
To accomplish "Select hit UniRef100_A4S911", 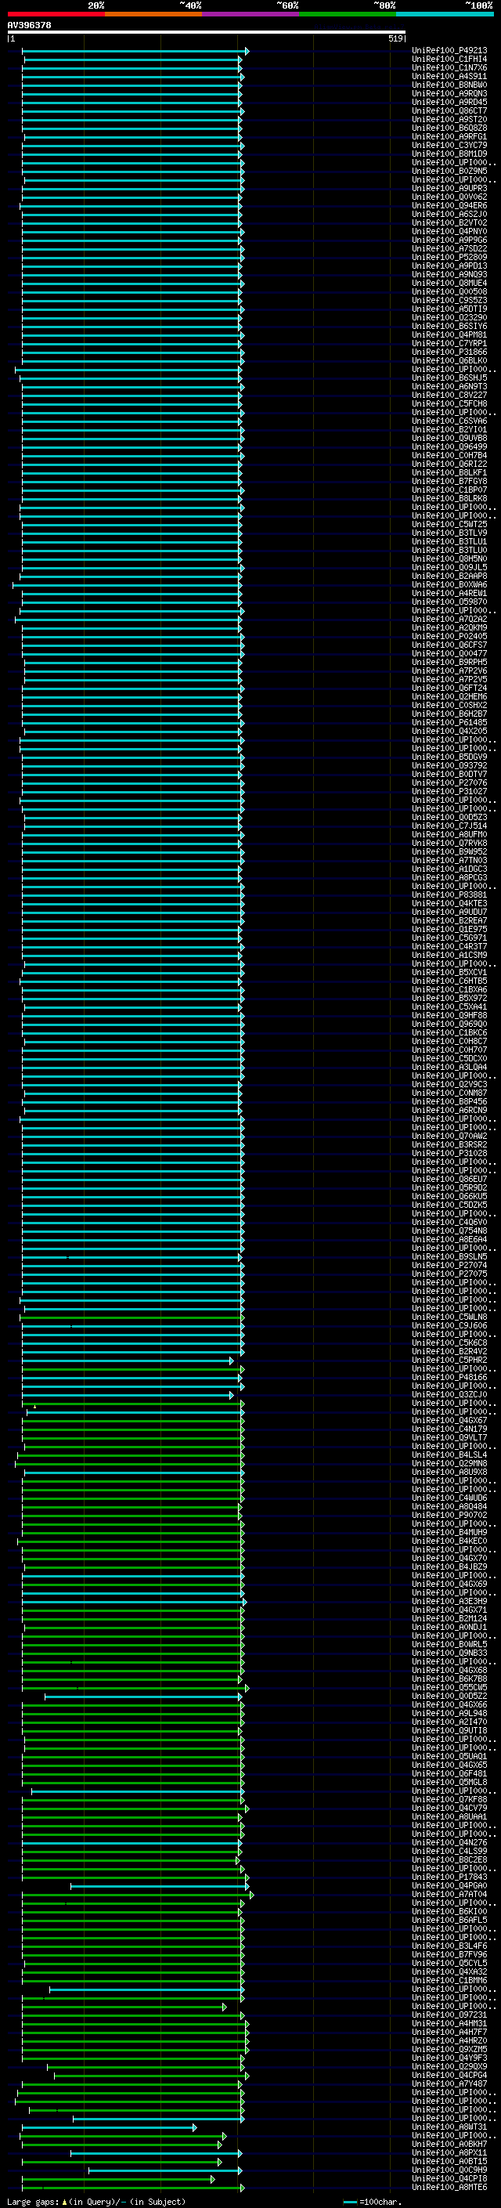I will click(x=449, y=76).
